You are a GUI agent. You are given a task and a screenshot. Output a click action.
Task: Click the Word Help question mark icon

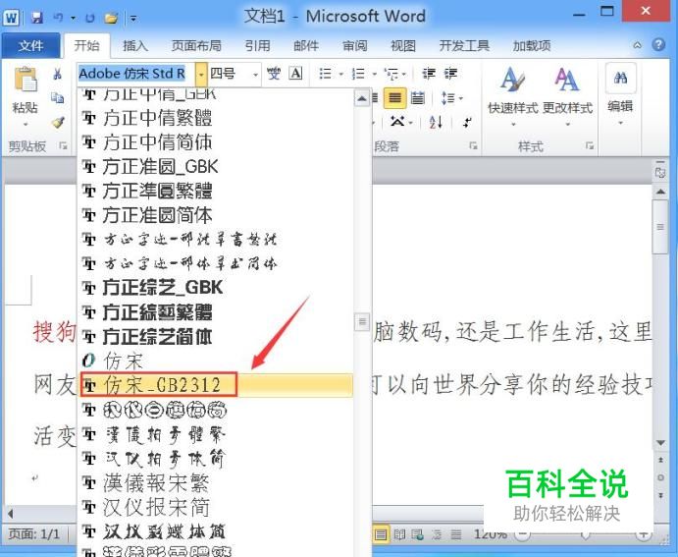pos(658,44)
